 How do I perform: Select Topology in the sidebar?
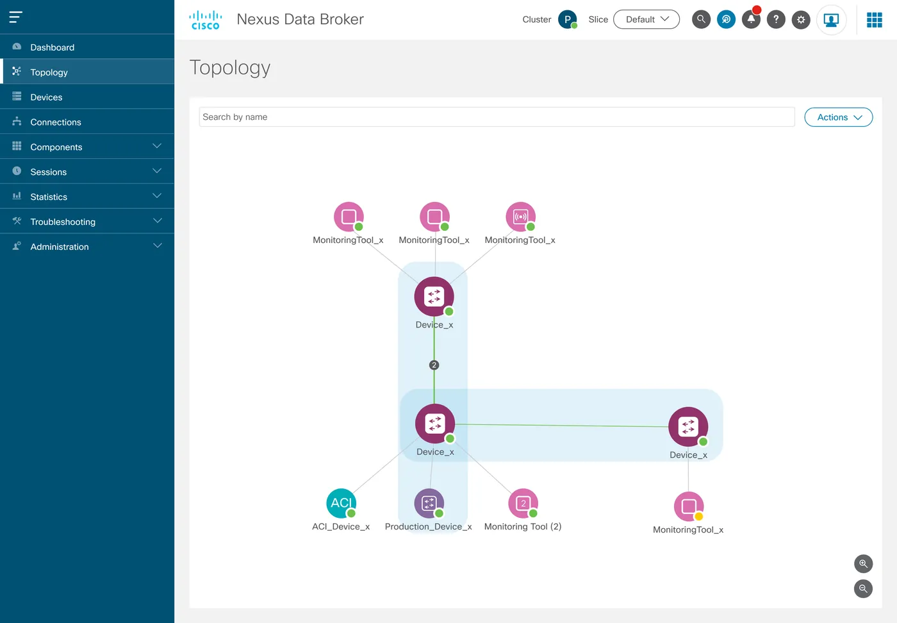[x=87, y=72]
